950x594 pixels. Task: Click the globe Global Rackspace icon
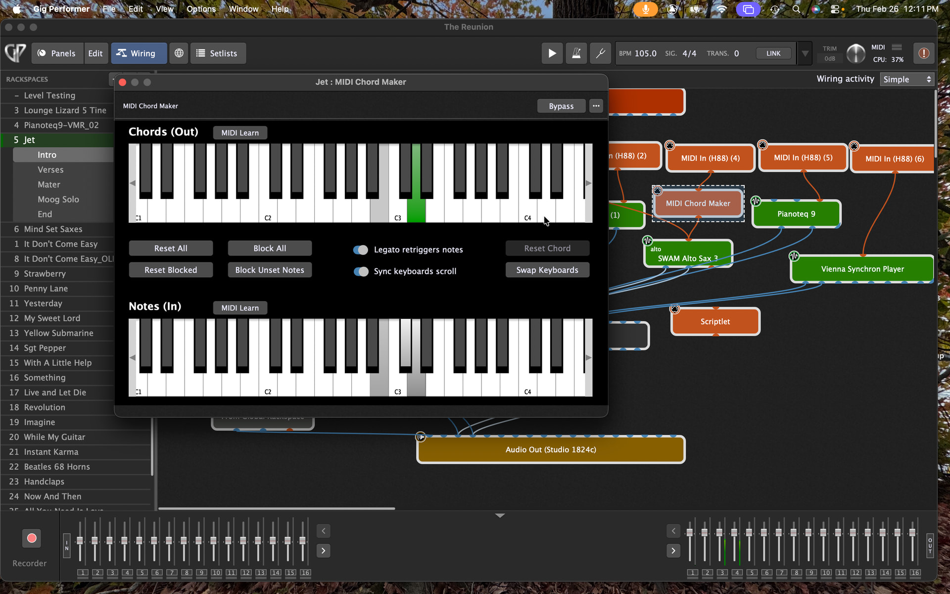click(179, 53)
